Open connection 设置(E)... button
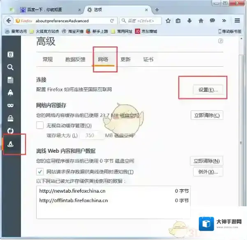 [x=208, y=90]
